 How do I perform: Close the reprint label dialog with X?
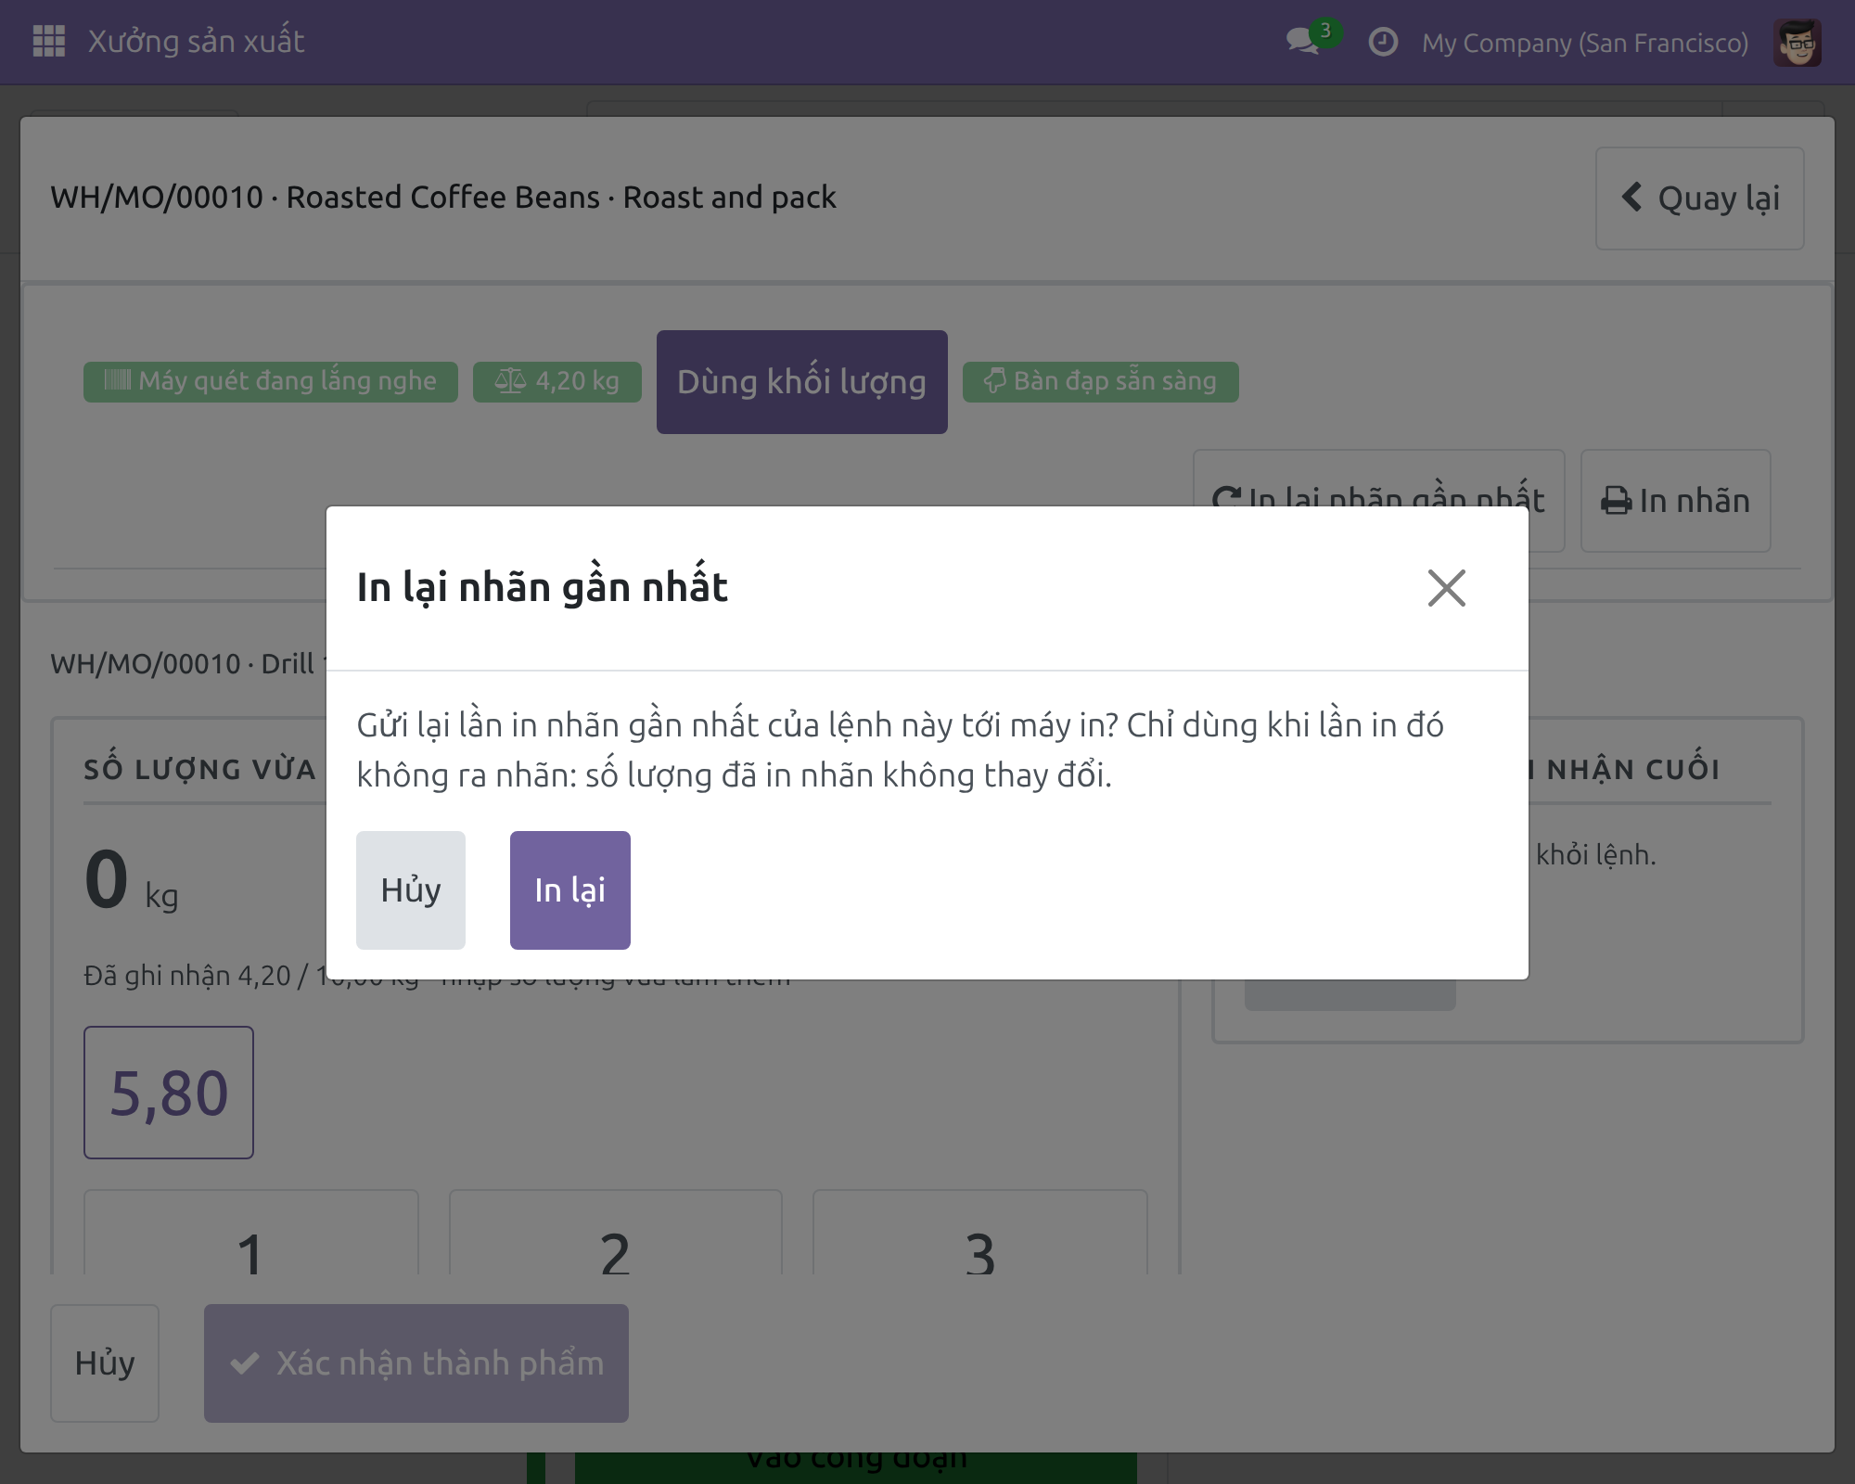point(1446,588)
